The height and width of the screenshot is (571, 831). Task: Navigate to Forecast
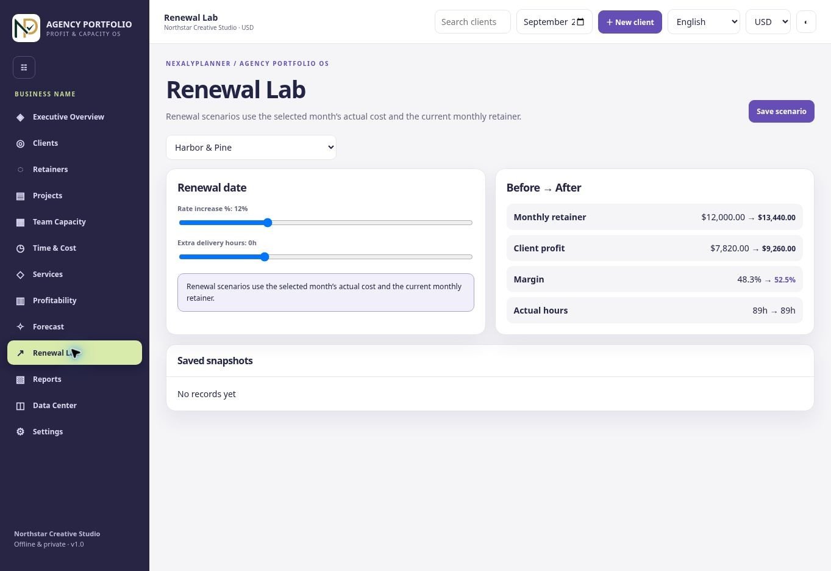(74, 327)
